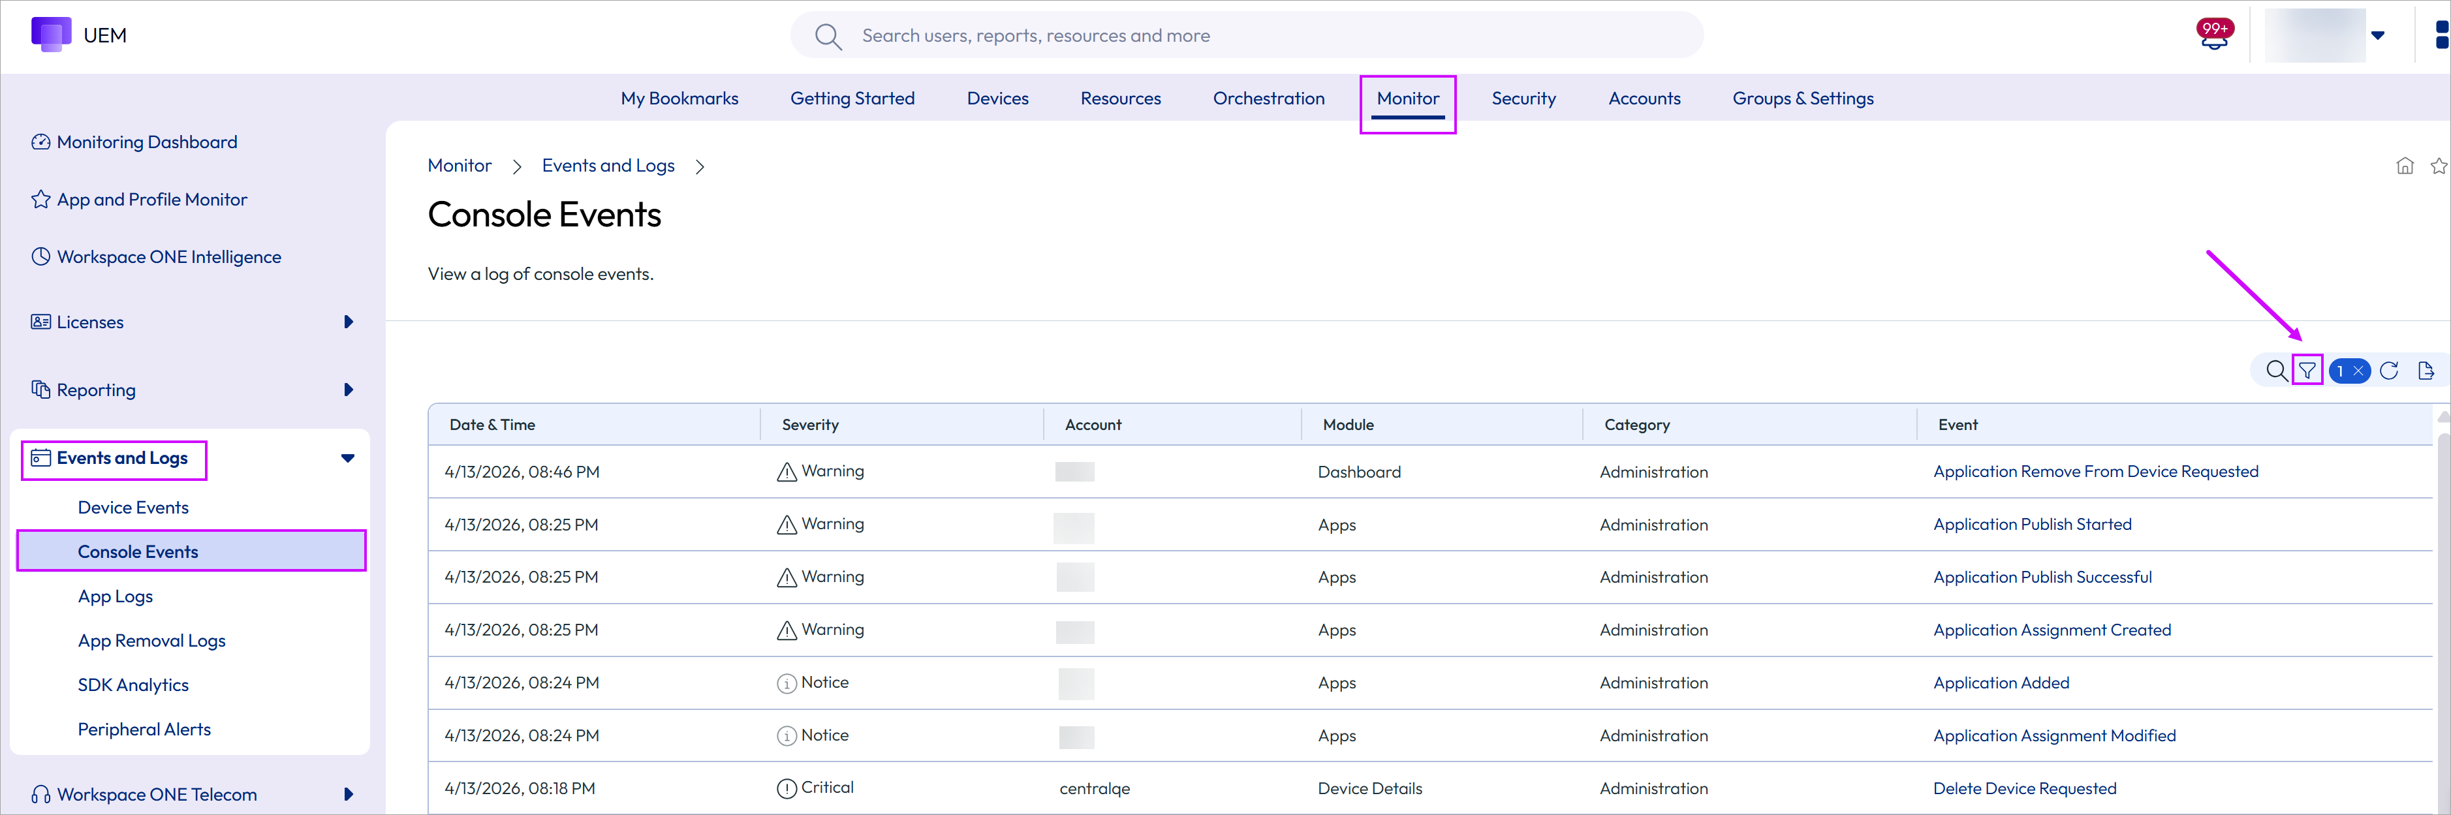Click the UEM purple logo icon
Image resolution: width=2451 pixels, height=815 pixels.
click(x=52, y=34)
